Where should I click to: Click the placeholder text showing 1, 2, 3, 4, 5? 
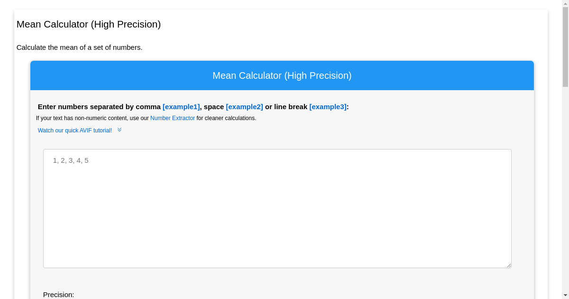tap(70, 160)
